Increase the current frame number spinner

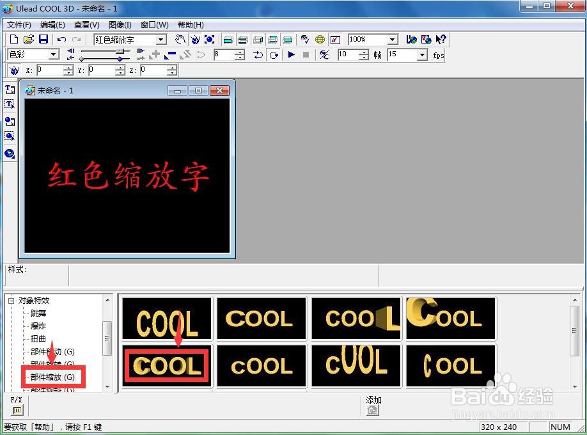point(240,52)
